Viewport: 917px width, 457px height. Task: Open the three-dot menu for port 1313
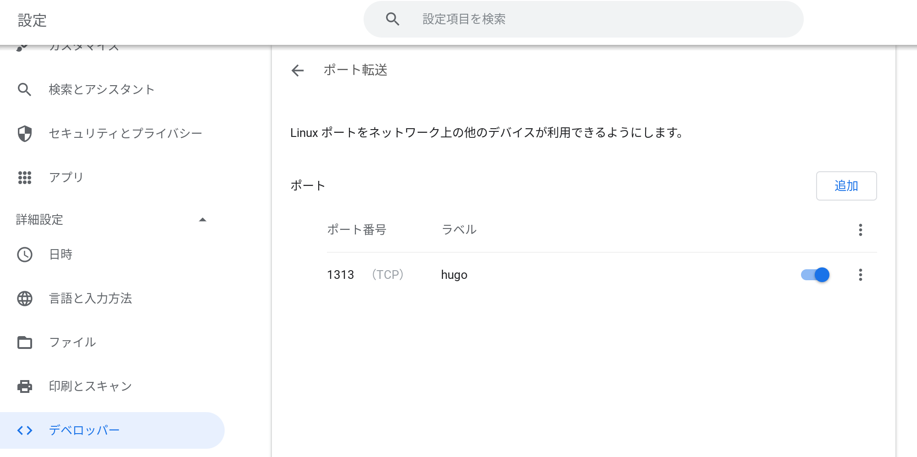click(x=860, y=275)
